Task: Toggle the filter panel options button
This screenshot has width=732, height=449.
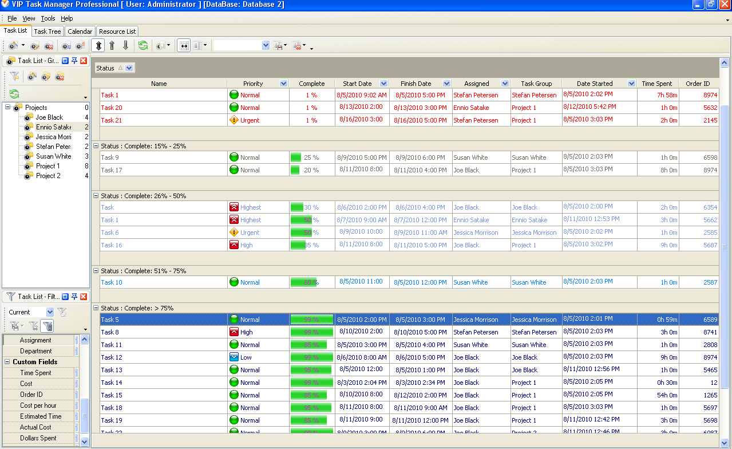Action: [x=48, y=326]
